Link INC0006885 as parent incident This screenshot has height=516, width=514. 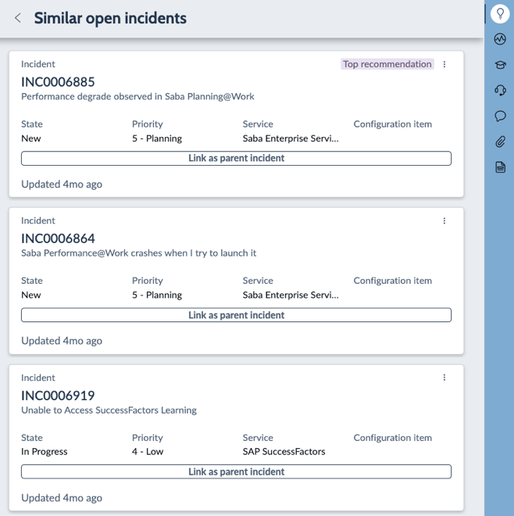[x=236, y=158]
